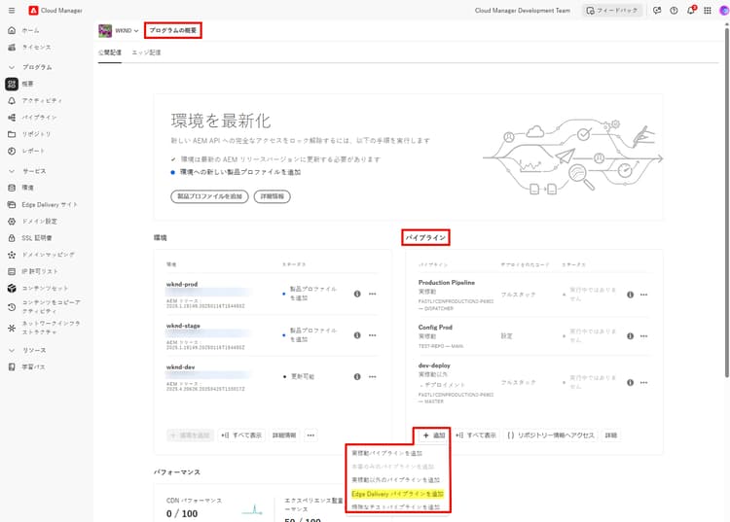
Task: Click 詳細 button in pipelines card
Action: click(611, 435)
